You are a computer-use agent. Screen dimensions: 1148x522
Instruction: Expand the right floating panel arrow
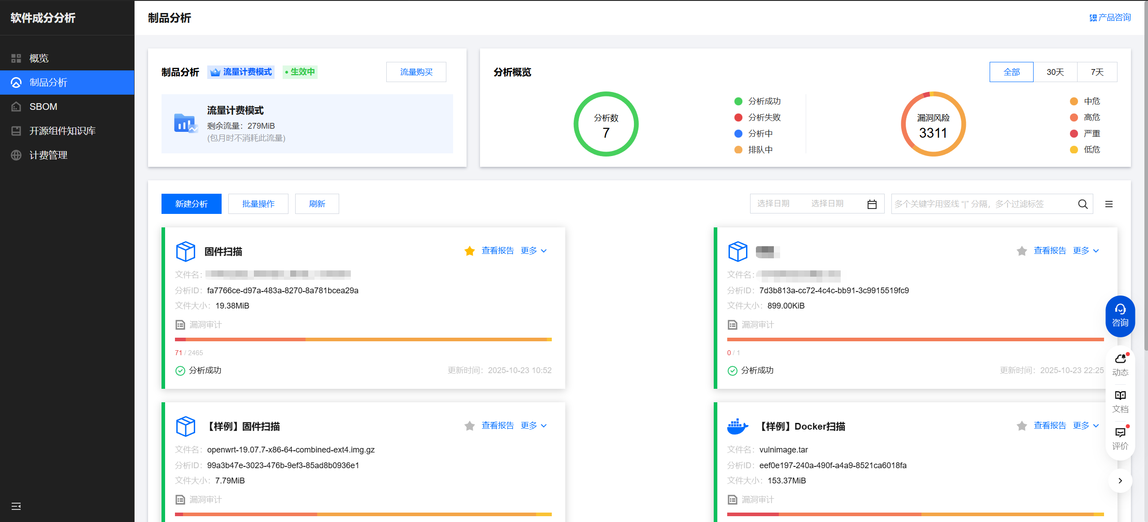(x=1120, y=480)
